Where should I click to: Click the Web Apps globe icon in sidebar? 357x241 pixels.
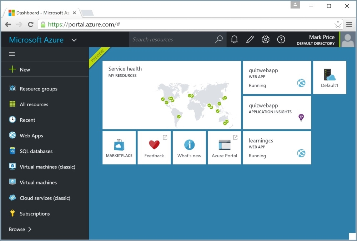click(x=12, y=135)
